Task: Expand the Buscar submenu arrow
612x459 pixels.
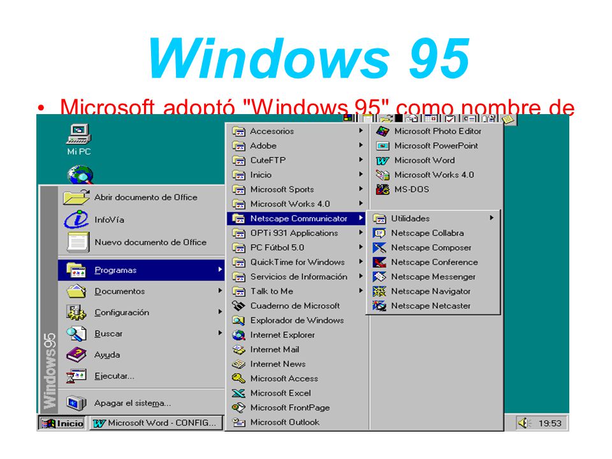Action: (220, 333)
